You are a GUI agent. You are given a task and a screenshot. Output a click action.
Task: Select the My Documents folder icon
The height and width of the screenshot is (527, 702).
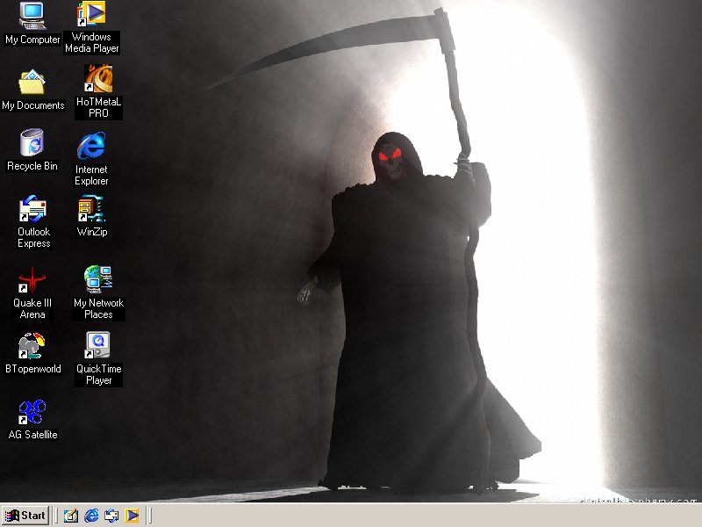click(32, 83)
